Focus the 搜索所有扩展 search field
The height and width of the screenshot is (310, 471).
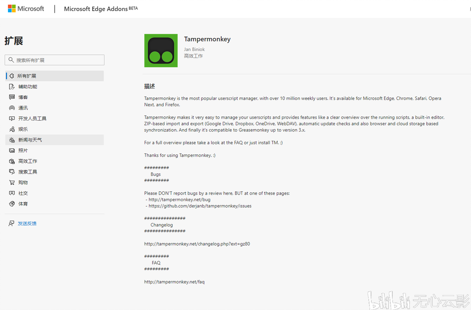coord(55,60)
